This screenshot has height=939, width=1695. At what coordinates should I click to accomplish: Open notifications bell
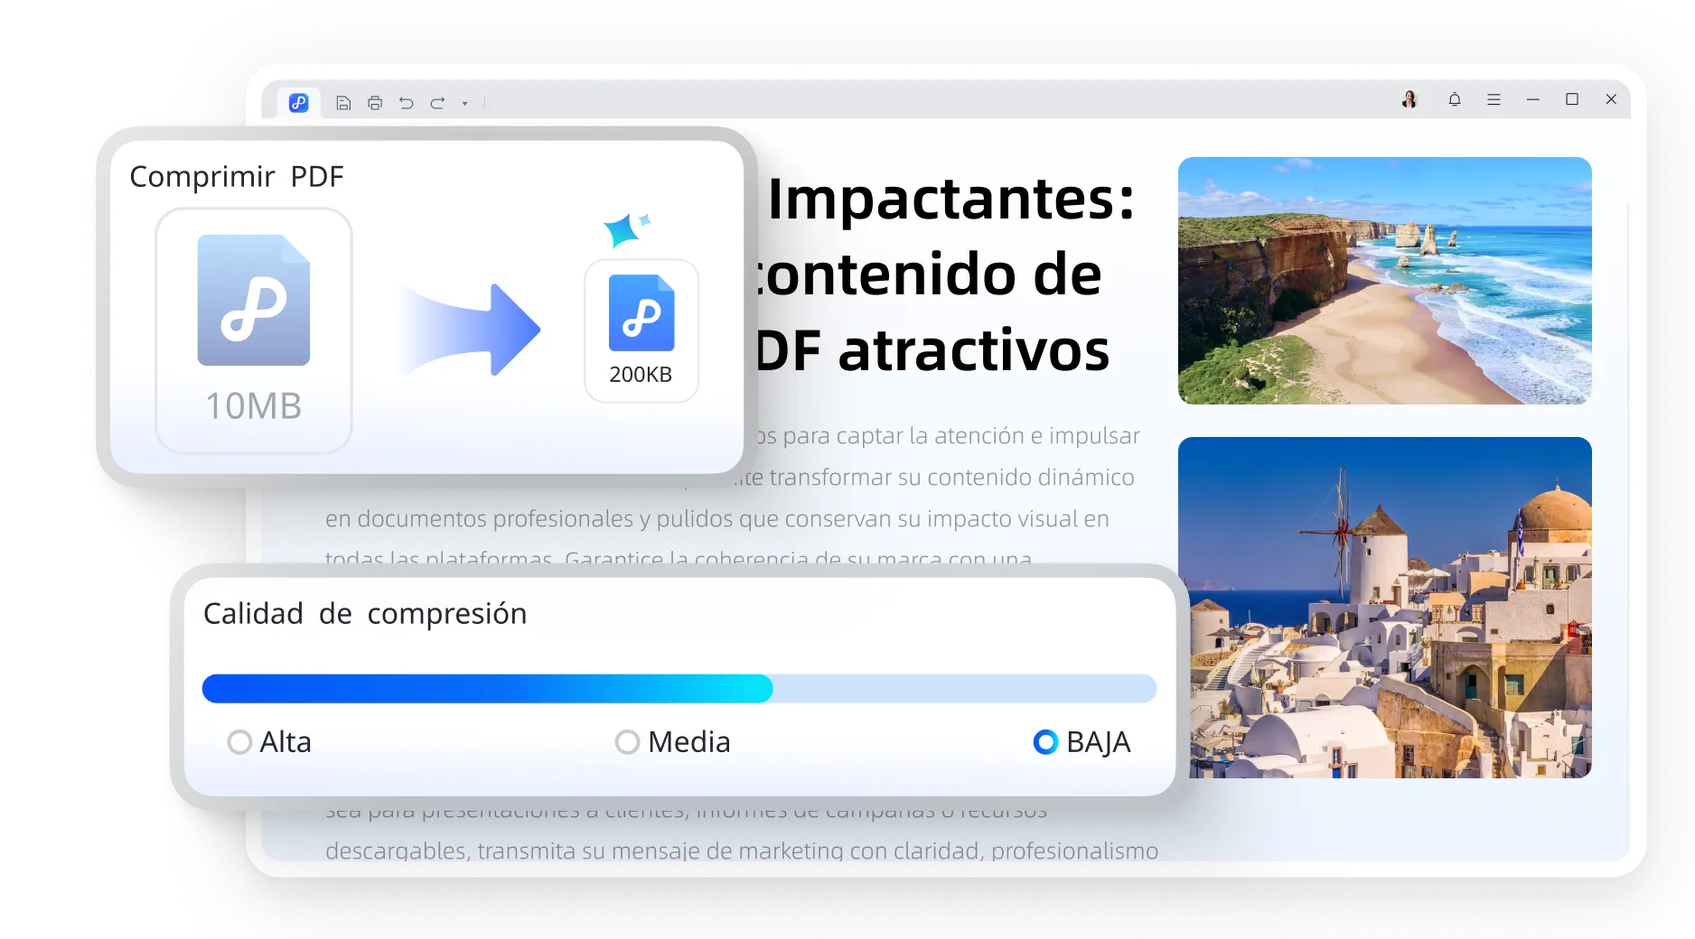(1455, 99)
